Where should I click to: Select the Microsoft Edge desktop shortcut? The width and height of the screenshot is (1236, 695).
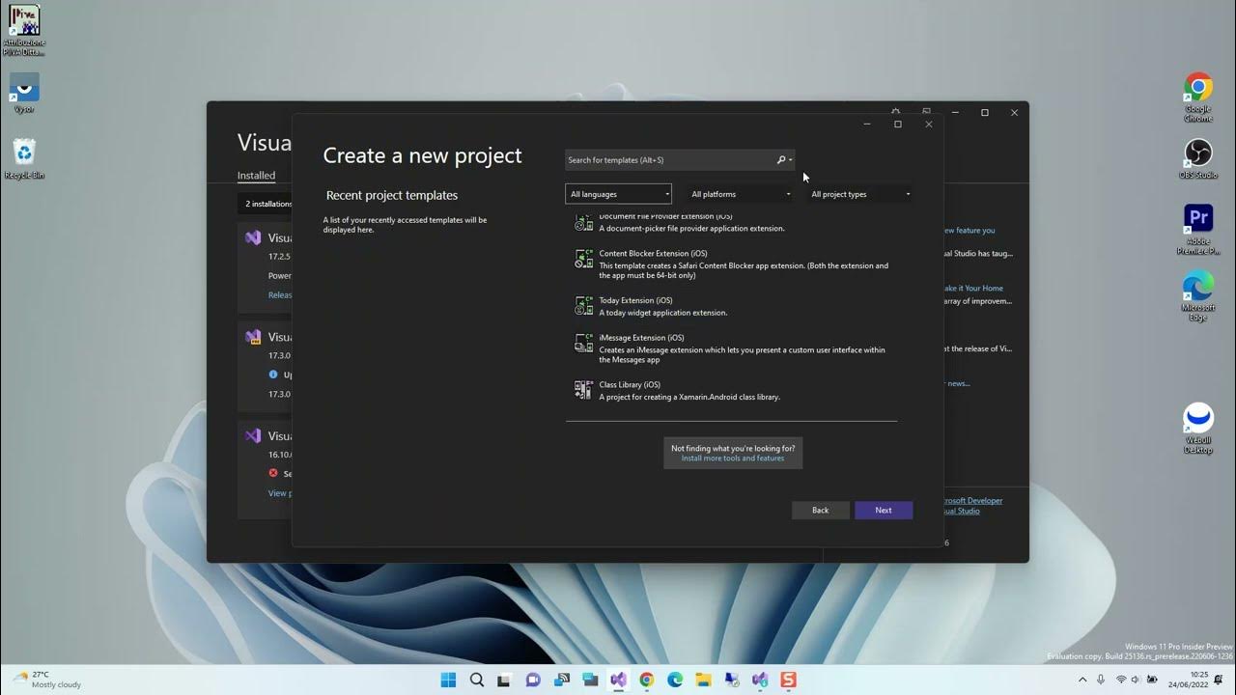(x=1198, y=296)
